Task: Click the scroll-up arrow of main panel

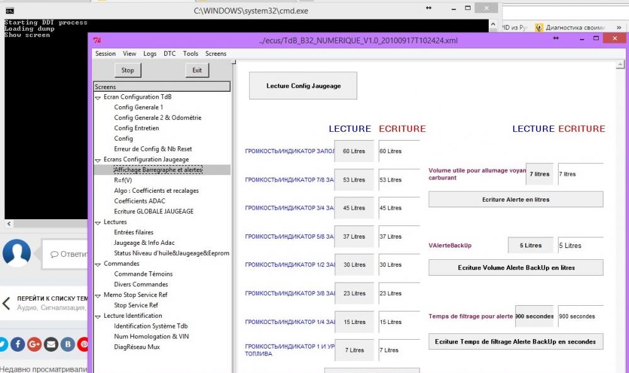Action: pos(620,64)
